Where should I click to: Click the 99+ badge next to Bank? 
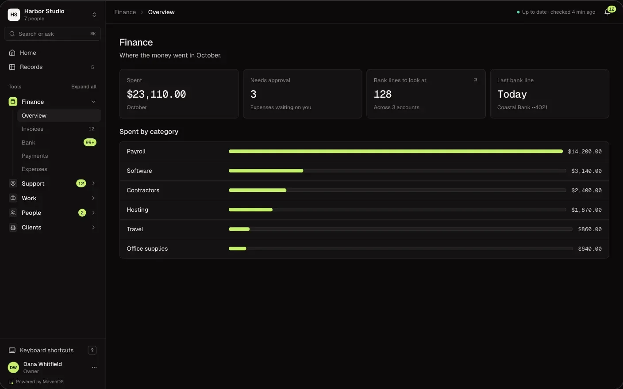(x=90, y=142)
